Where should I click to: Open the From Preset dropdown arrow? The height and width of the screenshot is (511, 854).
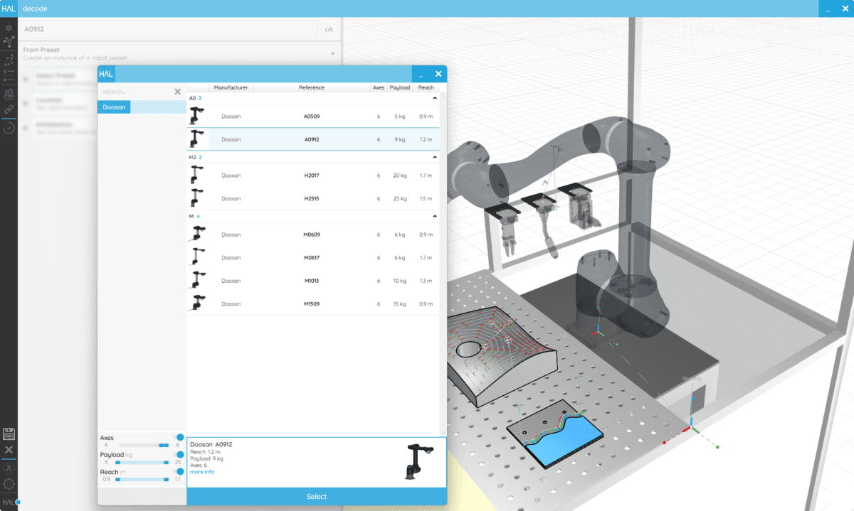(332, 53)
